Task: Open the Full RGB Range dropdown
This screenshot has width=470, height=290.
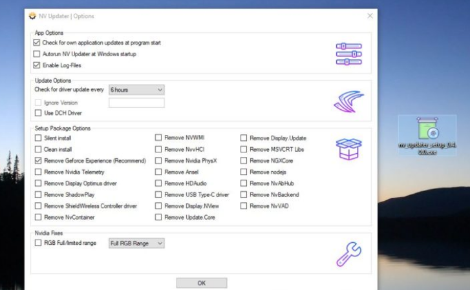Action: point(136,243)
